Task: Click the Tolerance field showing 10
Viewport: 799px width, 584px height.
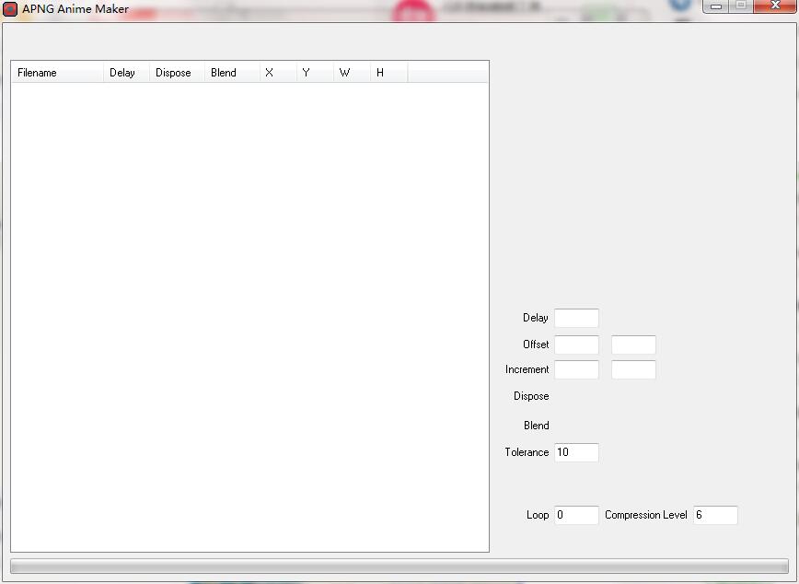Action: click(x=576, y=452)
